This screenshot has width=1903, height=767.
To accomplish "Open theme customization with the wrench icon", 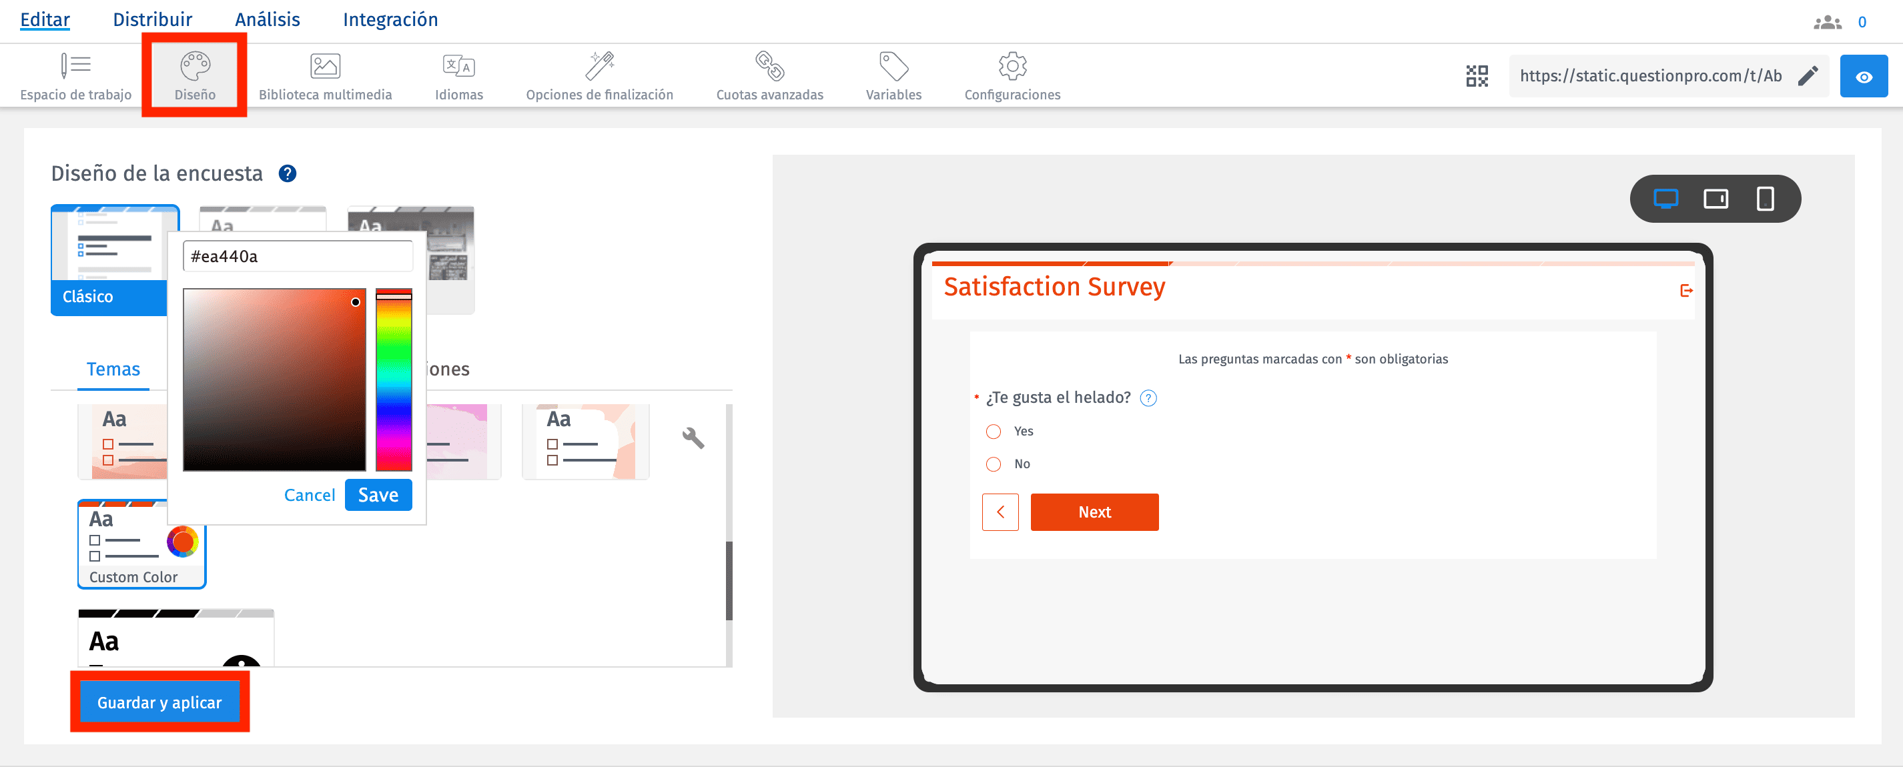I will 693,438.
